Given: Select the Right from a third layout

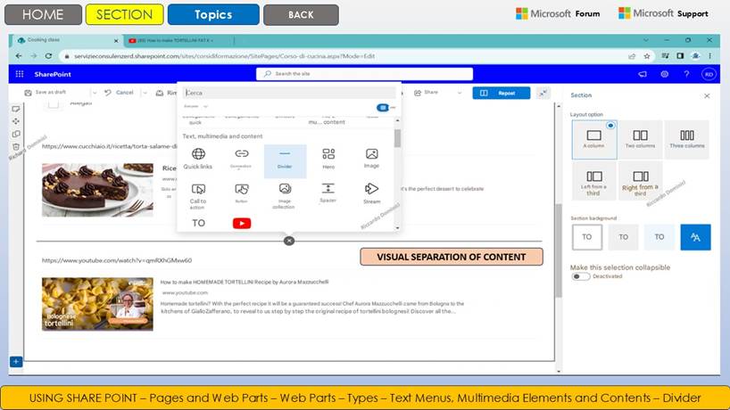Looking at the screenshot, I should 640,181.
